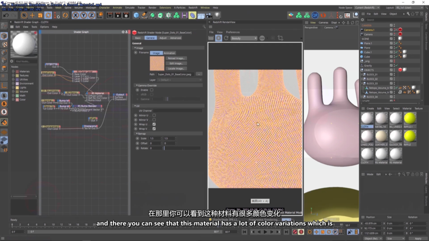This screenshot has height=241, width=429.
Task: Click the Edit Render Settings clapperboard icon
Action: click(127, 15)
